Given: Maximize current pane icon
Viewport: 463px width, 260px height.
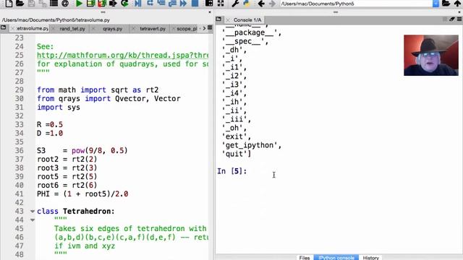Looking at the screenshot, I should coord(209,3).
